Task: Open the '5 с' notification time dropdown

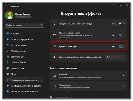Action: coord(115,57)
